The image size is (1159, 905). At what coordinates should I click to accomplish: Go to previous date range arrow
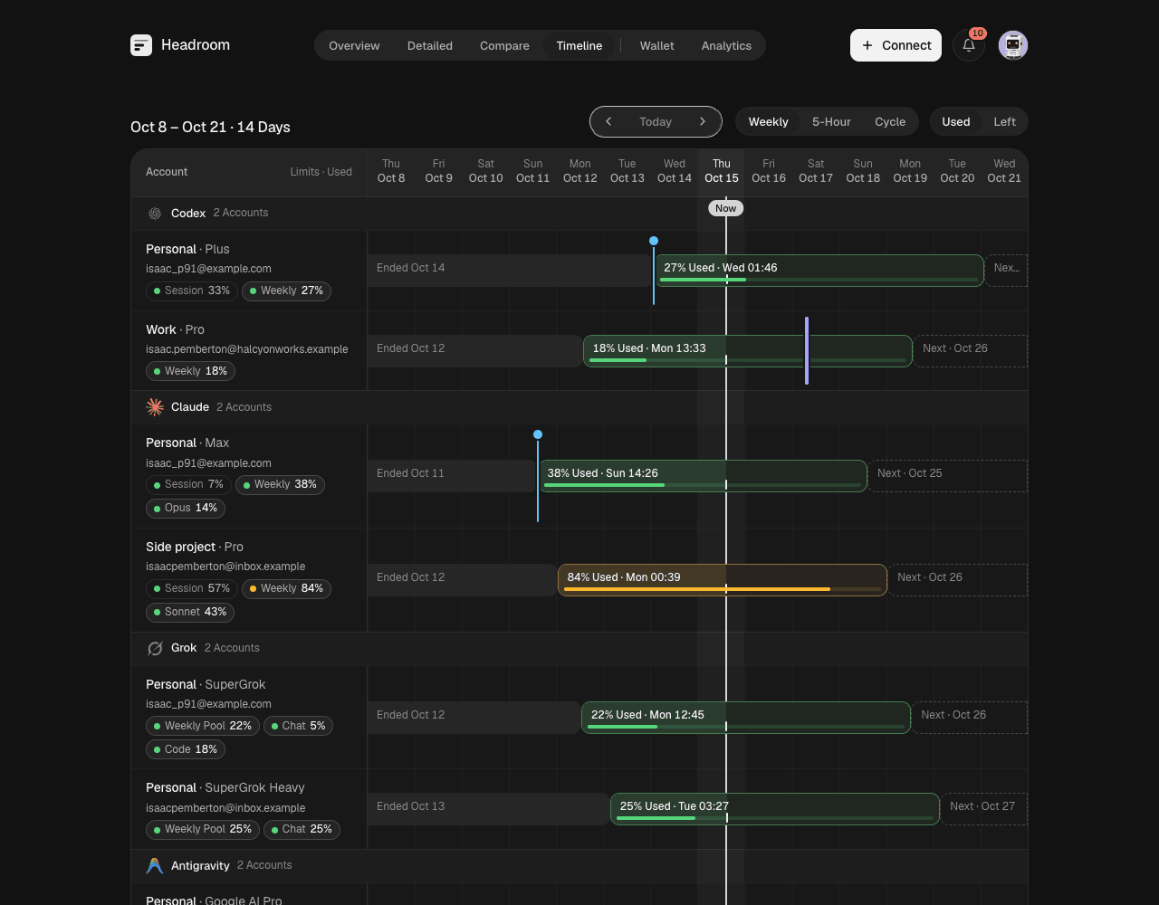(608, 121)
